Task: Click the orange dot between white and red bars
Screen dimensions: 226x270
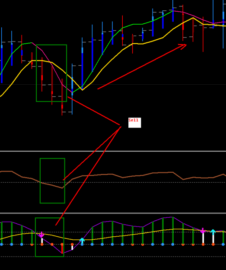Action: [52, 244]
